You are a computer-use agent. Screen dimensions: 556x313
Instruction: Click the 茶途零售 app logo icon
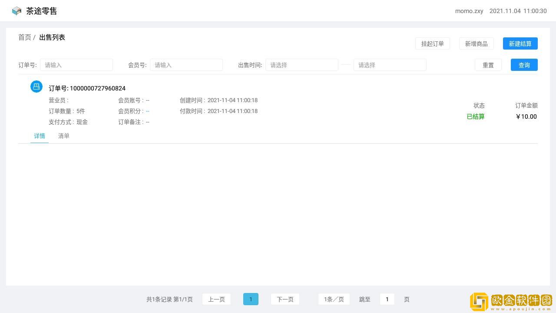tap(17, 11)
